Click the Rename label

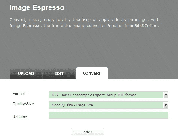pyautogui.click(x=20, y=117)
